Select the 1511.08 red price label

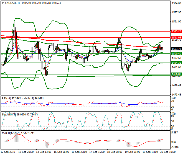176,38
